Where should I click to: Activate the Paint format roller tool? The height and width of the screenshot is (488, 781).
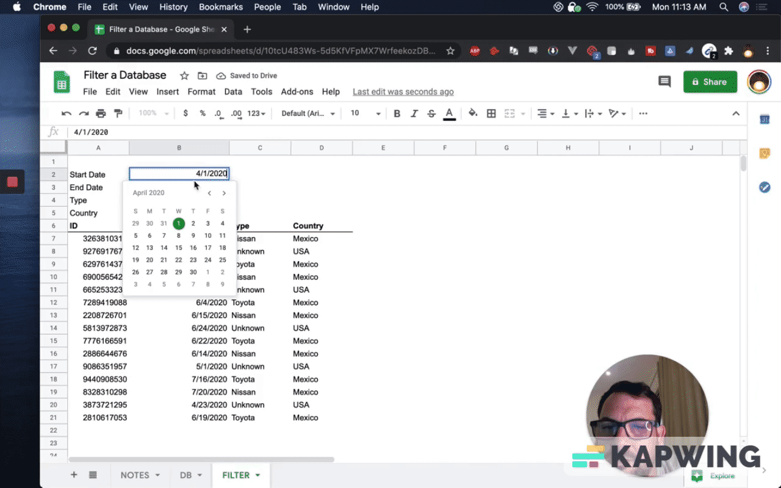coord(118,113)
